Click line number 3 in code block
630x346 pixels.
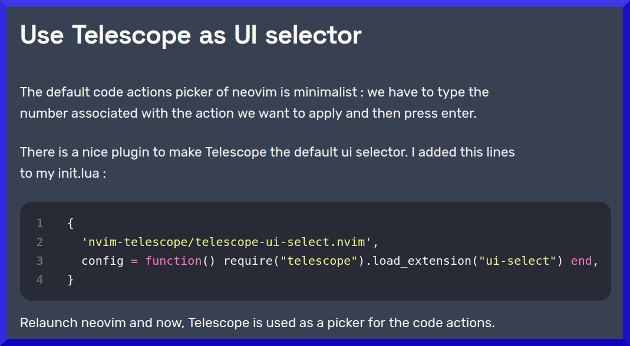pos(39,261)
